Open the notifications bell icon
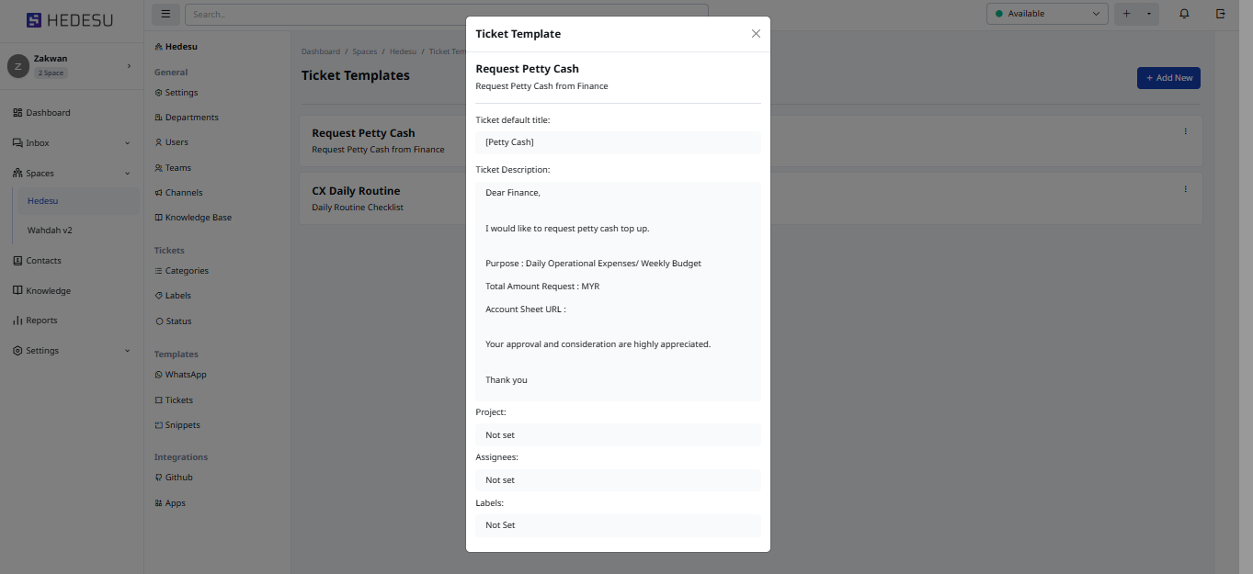This screenshot has height=574, width=1253. tap(1184, 14)
